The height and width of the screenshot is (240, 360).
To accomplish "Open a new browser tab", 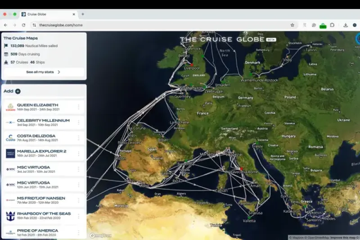I will coord(83,14).
